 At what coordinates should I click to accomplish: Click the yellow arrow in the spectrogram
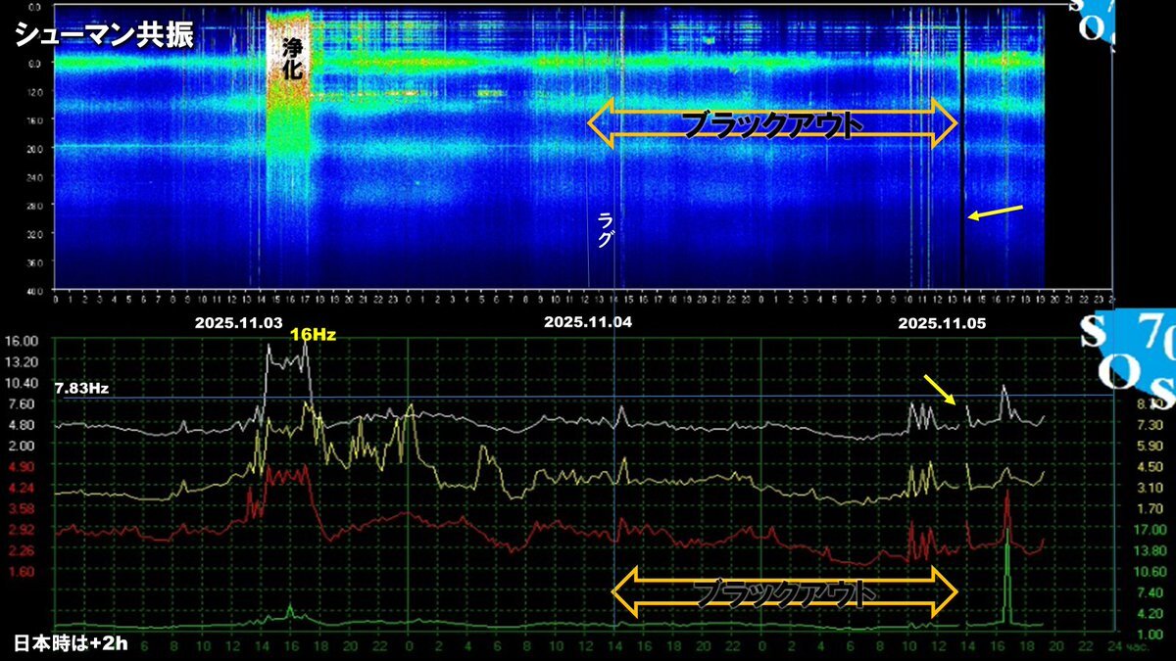coord(996,212)
